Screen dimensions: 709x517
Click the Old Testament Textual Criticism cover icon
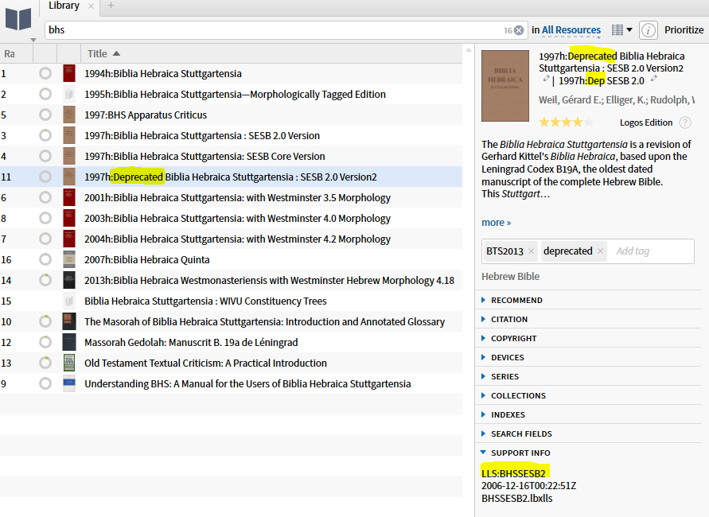click(69, 363)
